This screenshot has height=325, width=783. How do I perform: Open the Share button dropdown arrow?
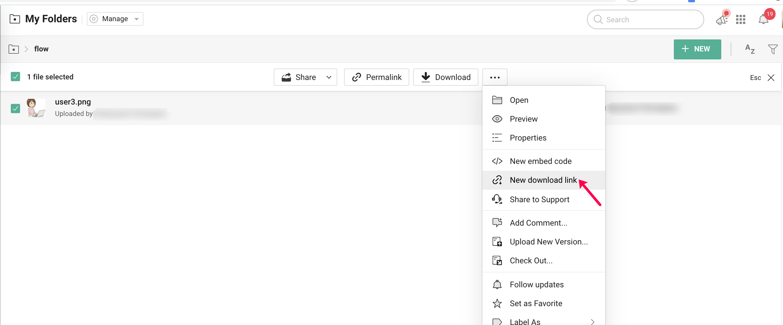click(x=329, y=77)
